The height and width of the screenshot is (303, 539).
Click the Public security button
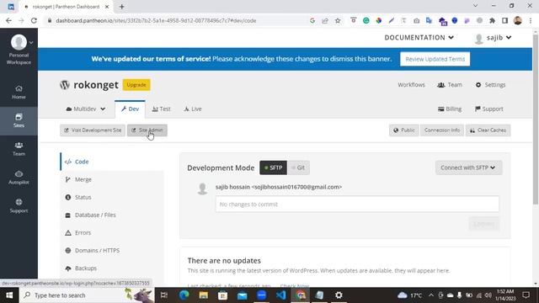coord(404,130)
